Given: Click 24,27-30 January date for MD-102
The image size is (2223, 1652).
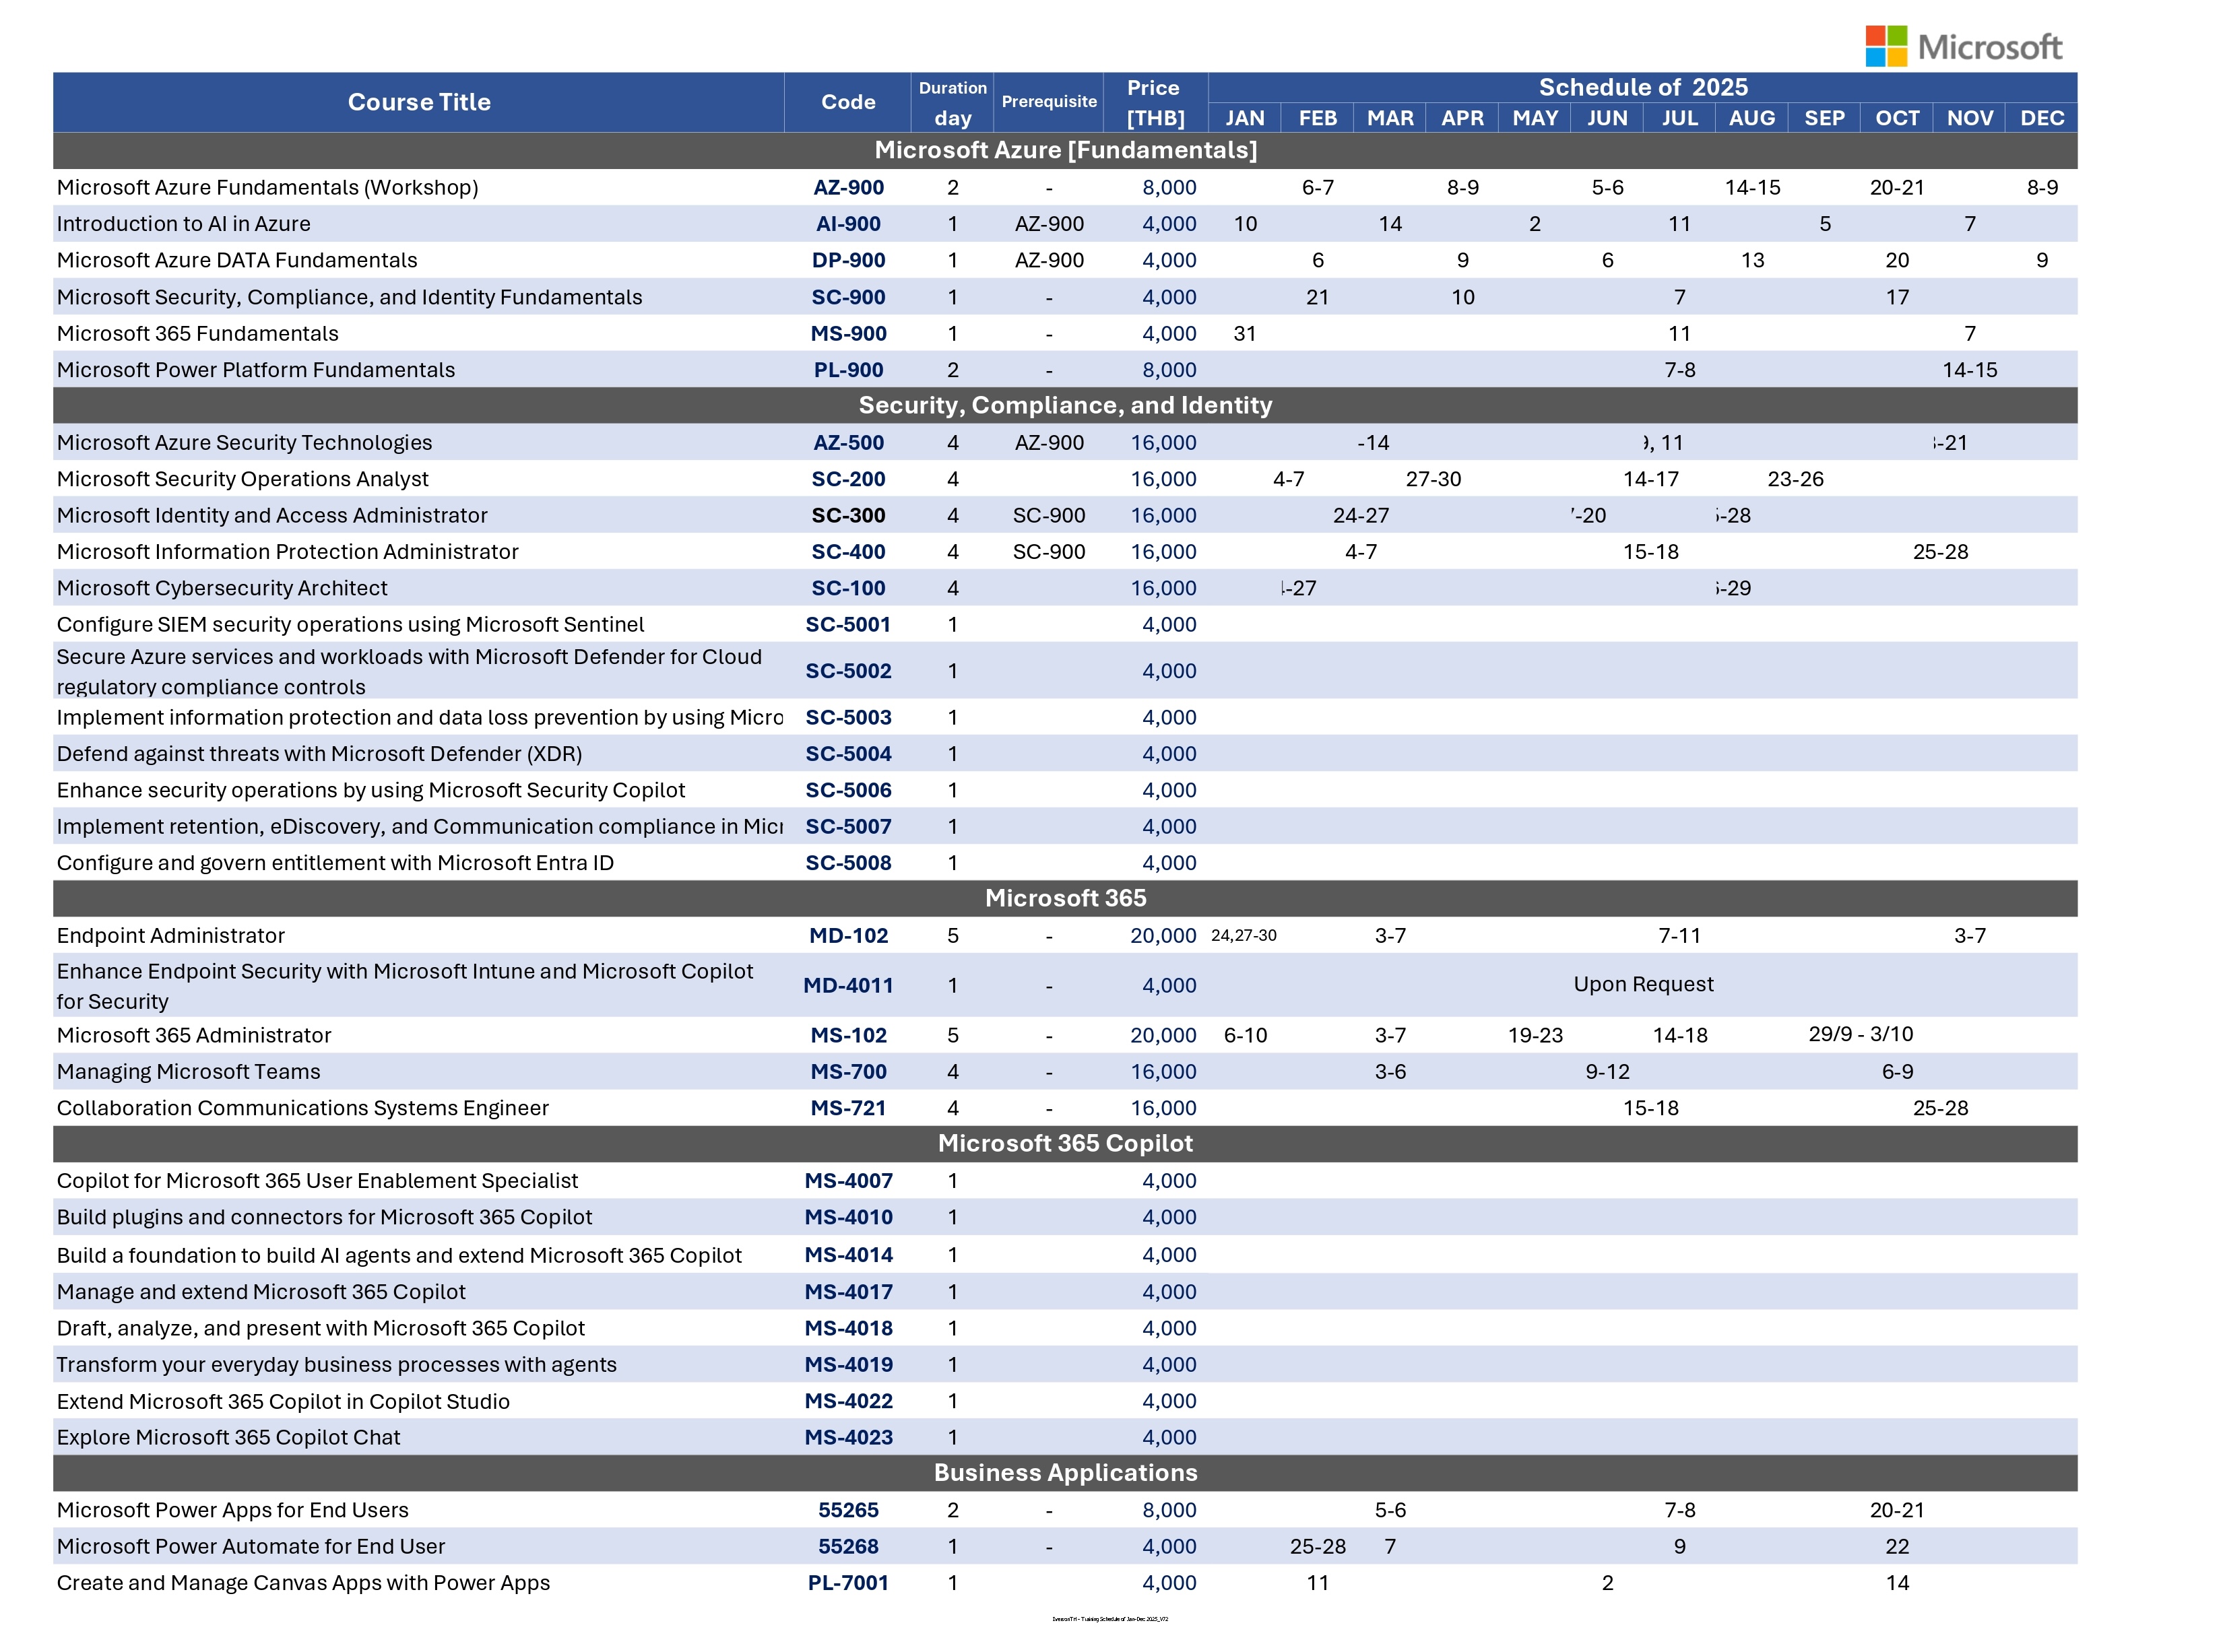Looking at the screenshot, I should pos(1243,936).
